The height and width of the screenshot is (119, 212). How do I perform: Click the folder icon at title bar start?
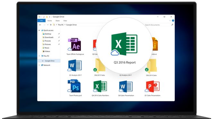click(39, 17)
